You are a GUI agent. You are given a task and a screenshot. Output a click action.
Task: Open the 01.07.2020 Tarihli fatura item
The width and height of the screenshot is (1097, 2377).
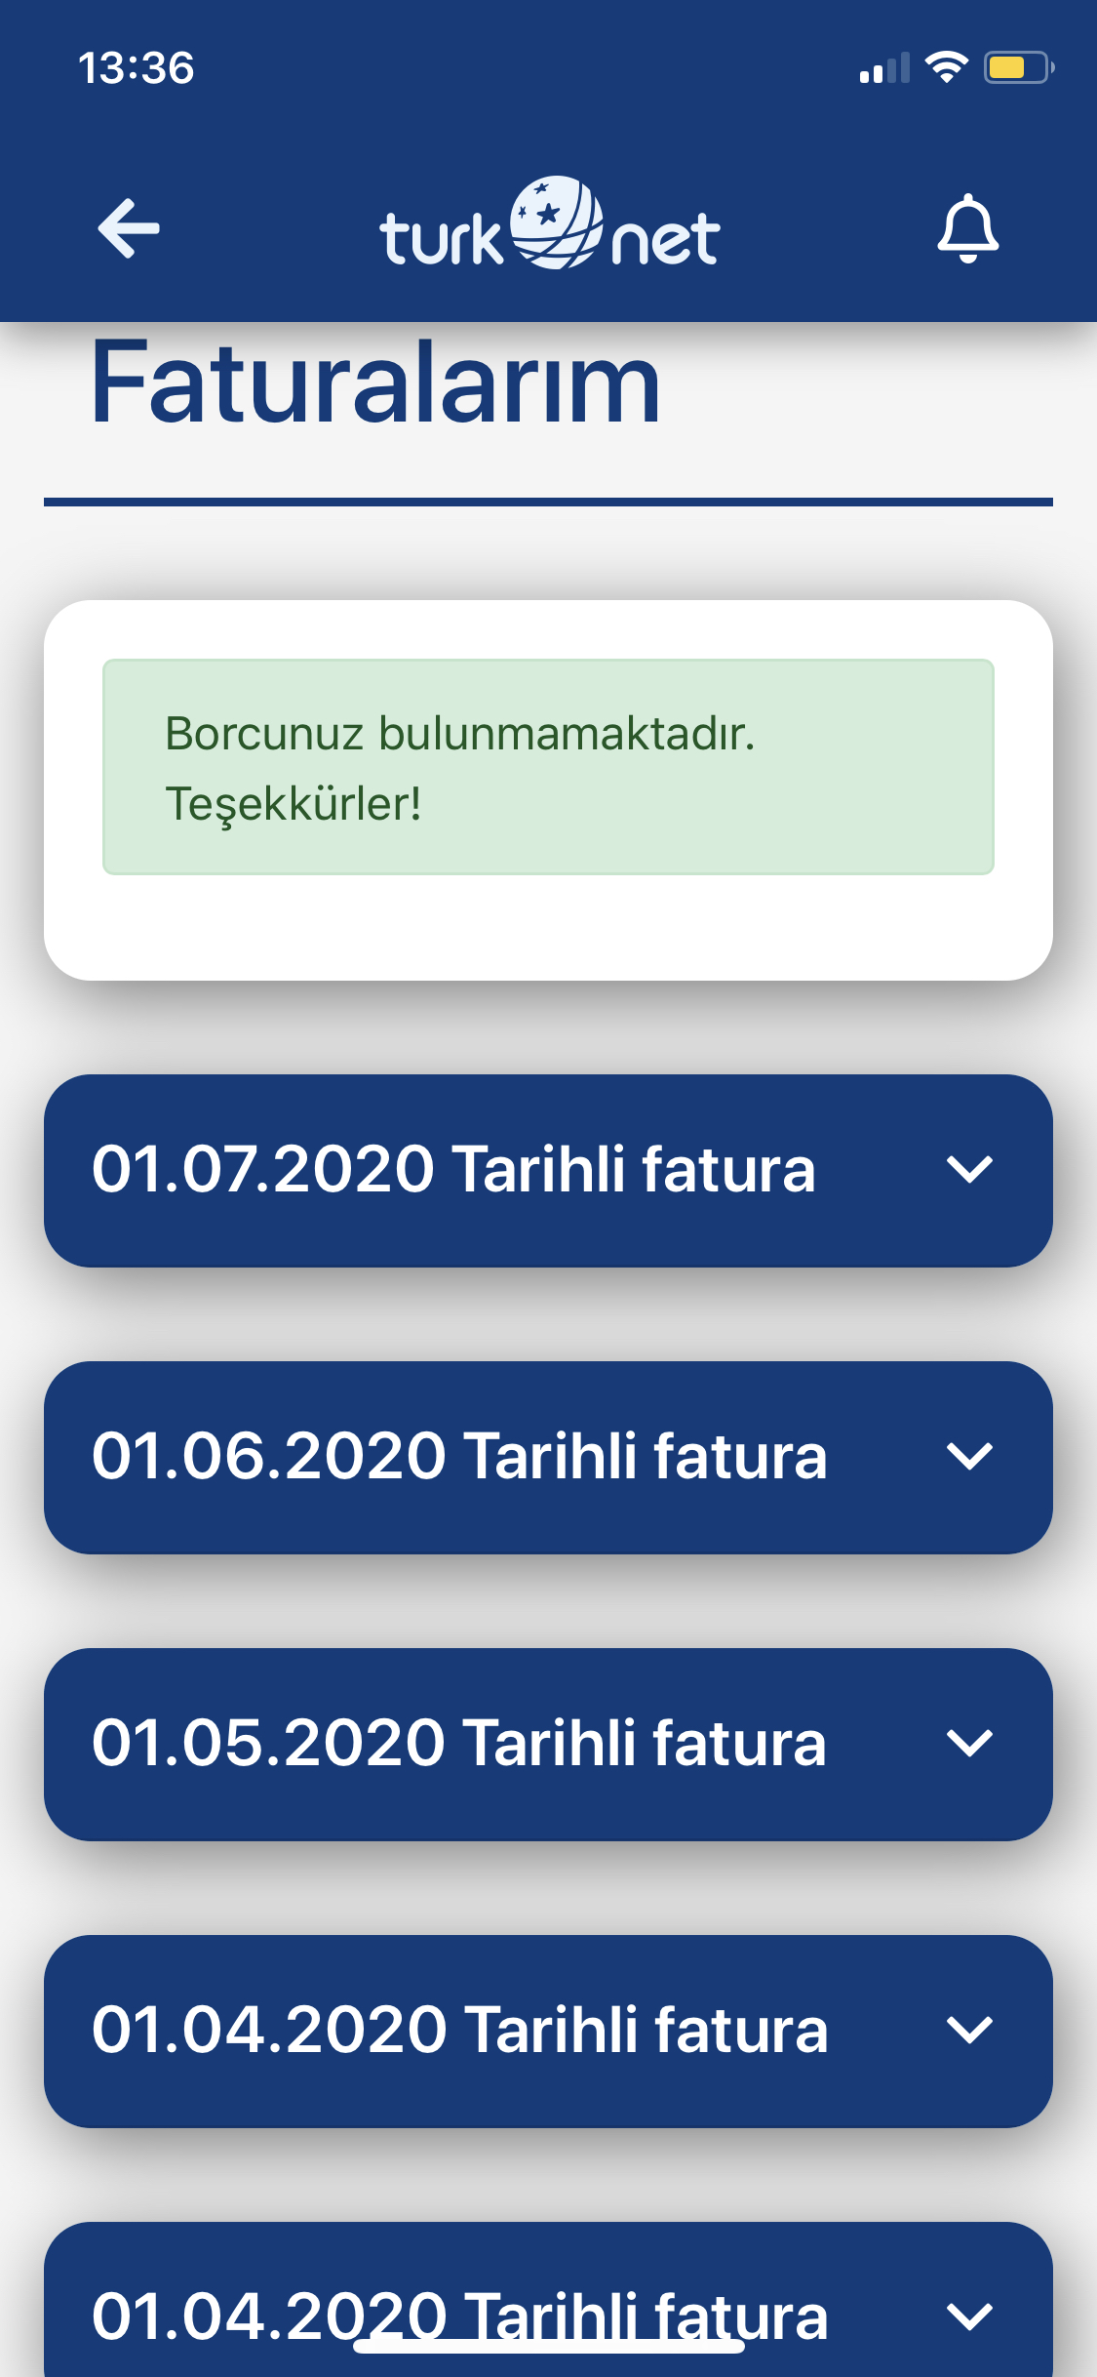548,1171
